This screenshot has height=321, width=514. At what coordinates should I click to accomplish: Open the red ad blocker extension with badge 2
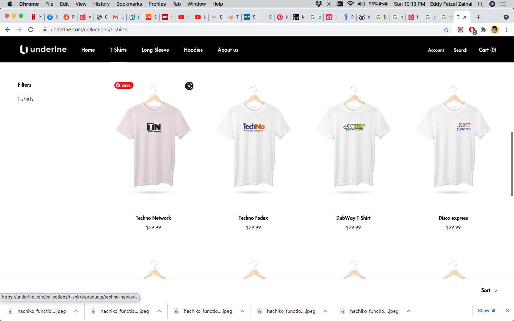(x=472, y=30)
